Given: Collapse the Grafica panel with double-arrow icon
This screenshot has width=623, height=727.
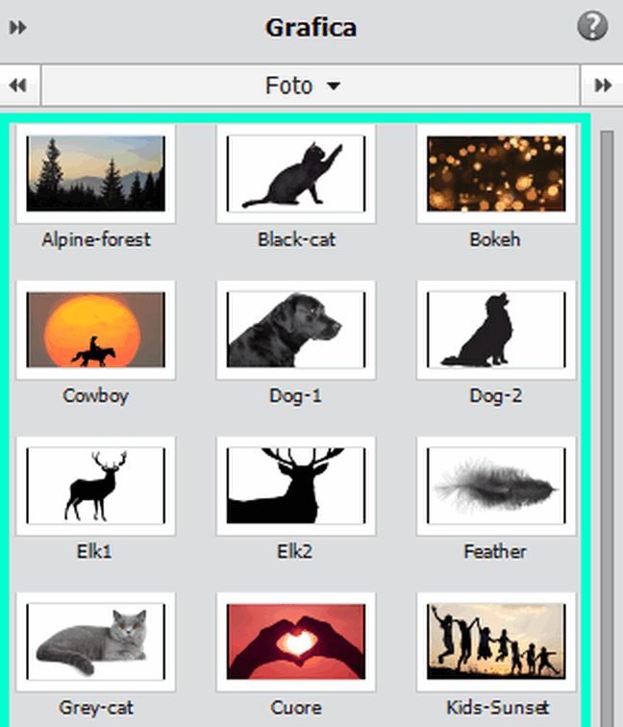Looking at the screenshot, I should pos(18,27).
